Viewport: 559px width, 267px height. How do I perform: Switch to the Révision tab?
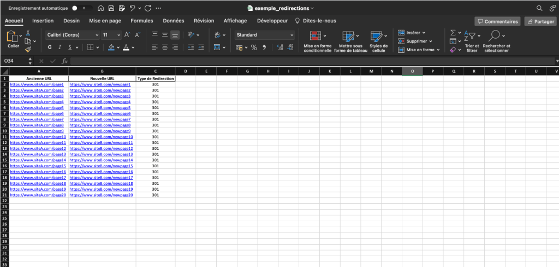pyautogui.click(x=204, y=21)
